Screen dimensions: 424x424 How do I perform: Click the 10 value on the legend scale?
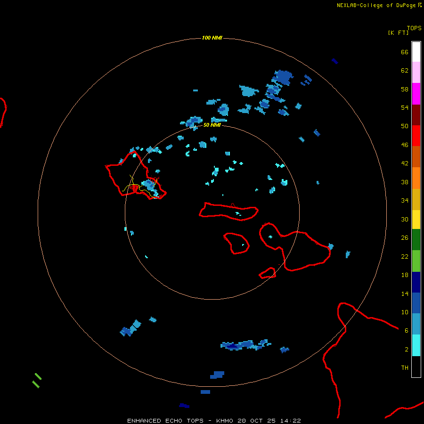[x=405, y=312]
